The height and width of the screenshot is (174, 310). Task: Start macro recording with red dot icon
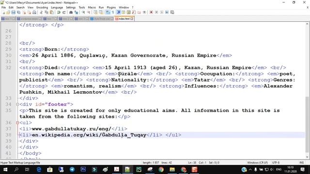pyautogui.click(x=151, y=12)
